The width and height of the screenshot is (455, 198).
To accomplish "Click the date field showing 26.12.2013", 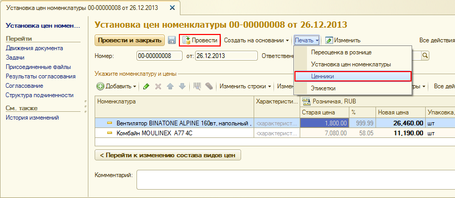I will 226,56.
